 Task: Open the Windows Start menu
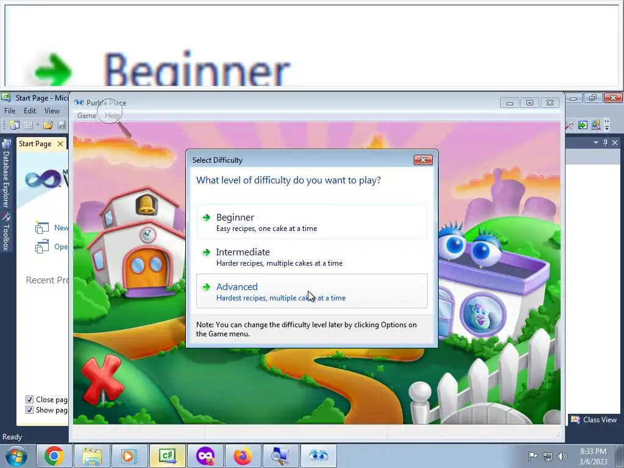point(16,456)
